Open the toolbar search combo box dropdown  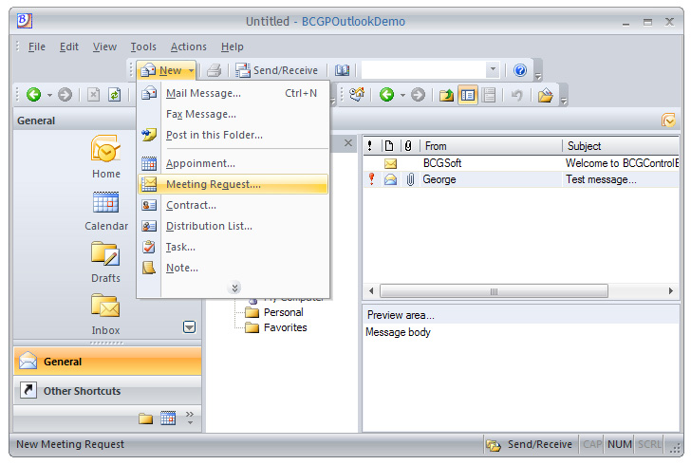[x=492, y=70]
